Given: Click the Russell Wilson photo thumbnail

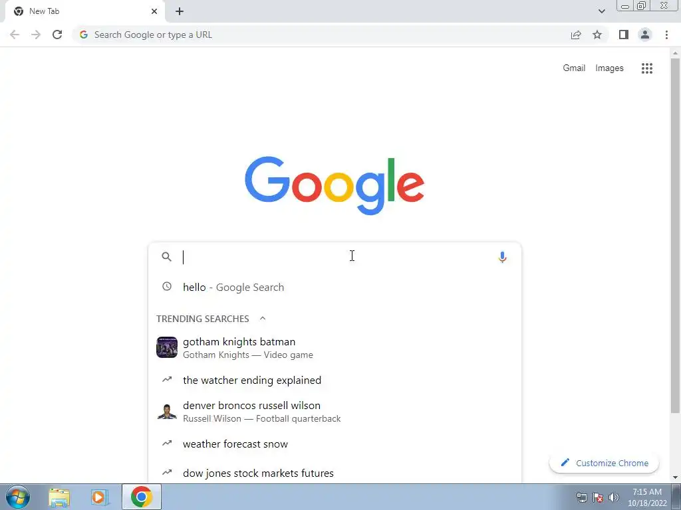Looking at the screenshot, I should 167,411.
